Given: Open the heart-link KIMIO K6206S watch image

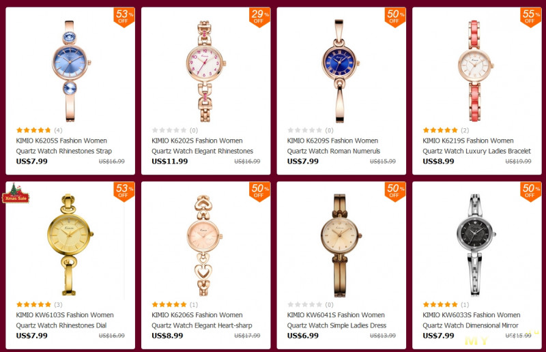Looking at the screenshot, I should [x=204, y=246].
